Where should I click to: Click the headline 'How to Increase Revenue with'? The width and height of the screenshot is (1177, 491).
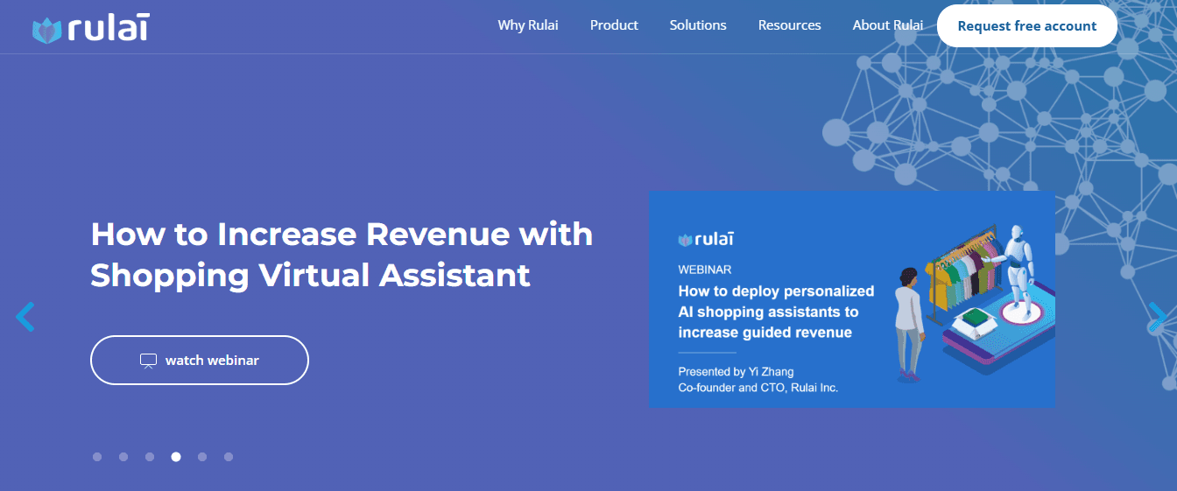tap(342, 235)
